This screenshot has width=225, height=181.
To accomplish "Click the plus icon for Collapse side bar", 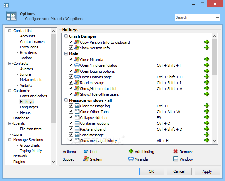I will tap(207, 117).
